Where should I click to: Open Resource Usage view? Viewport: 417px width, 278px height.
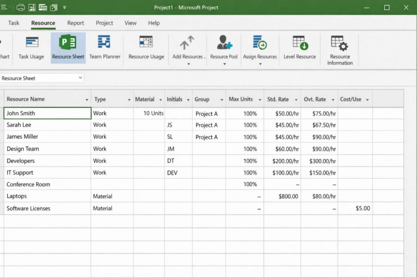[146, 48]
